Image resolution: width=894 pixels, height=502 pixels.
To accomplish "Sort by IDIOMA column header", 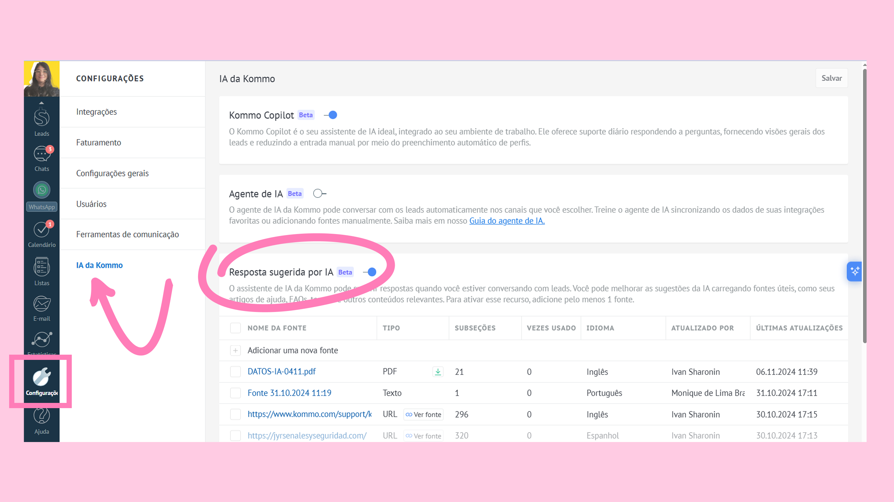I will coord(600,328).
